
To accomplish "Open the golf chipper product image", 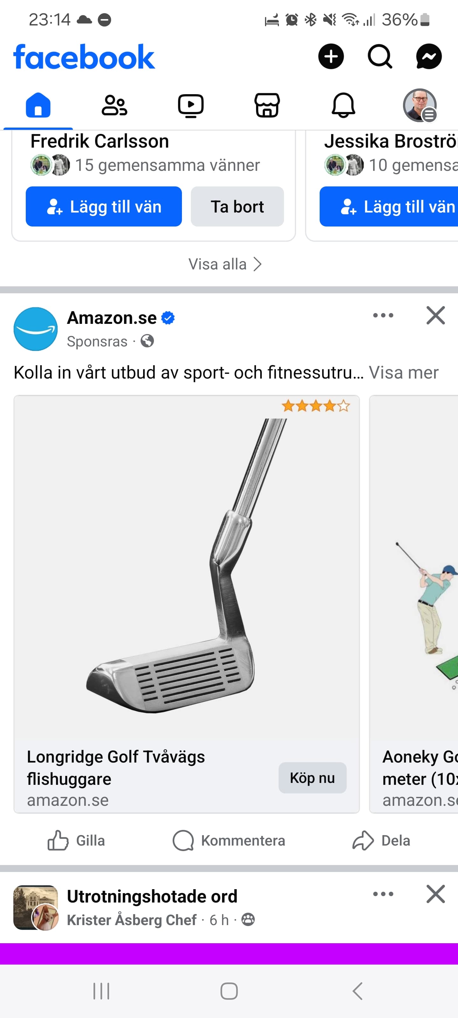I will pyautogui.click(x=186, y=567).
